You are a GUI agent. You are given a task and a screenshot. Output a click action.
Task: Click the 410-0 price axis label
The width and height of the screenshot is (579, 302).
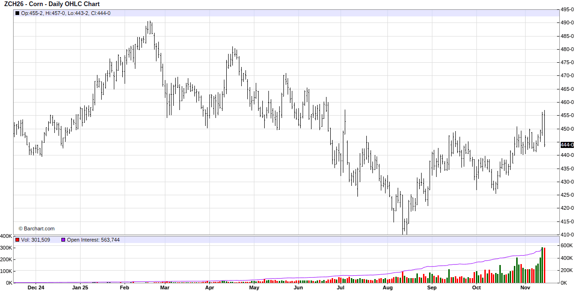(567, 235)
